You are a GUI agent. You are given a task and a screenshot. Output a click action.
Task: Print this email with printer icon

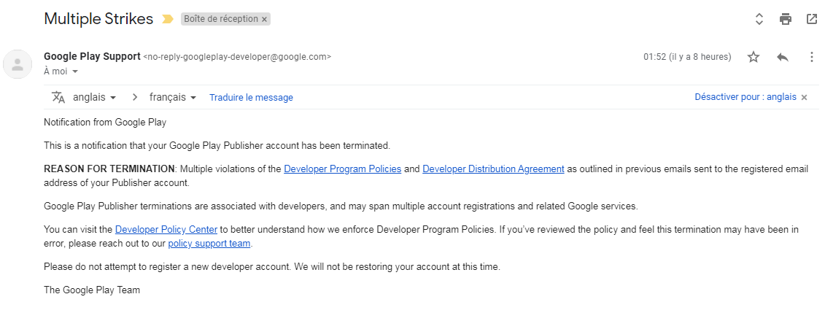(x=786, y=19)
